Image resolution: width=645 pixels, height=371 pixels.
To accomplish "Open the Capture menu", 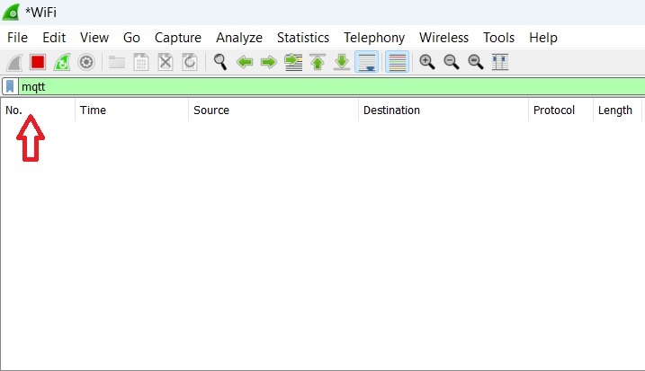I will pyautogui.click(x=178, y=38).
